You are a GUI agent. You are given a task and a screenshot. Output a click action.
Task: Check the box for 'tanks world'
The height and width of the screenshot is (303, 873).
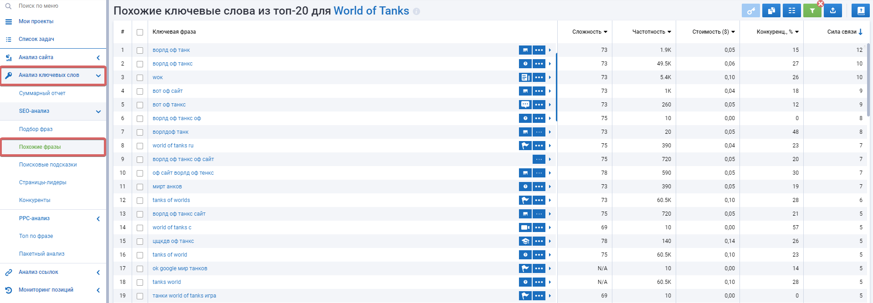[x=140, y=283]
